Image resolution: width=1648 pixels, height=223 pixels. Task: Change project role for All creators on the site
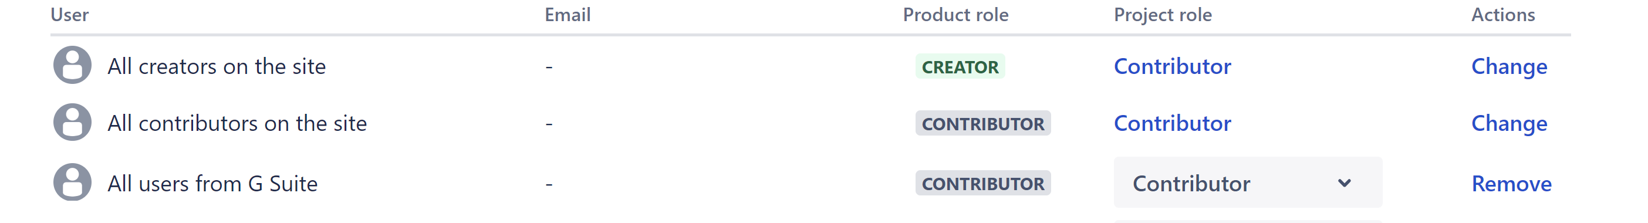(1509, 66)
